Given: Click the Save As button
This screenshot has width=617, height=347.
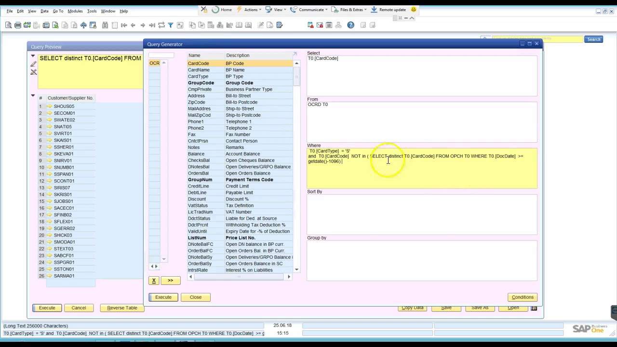Looking at the screenshot, I should tap(480, 307).
